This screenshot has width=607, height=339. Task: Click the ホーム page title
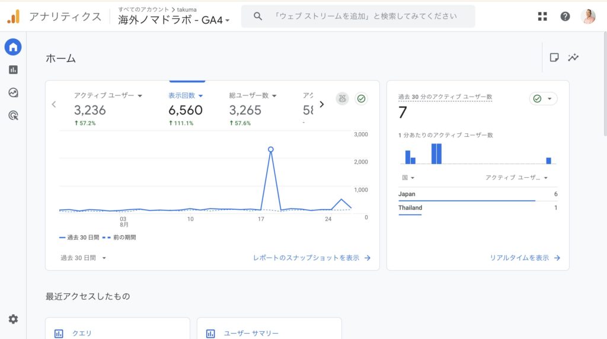click(x=61, y=59)
